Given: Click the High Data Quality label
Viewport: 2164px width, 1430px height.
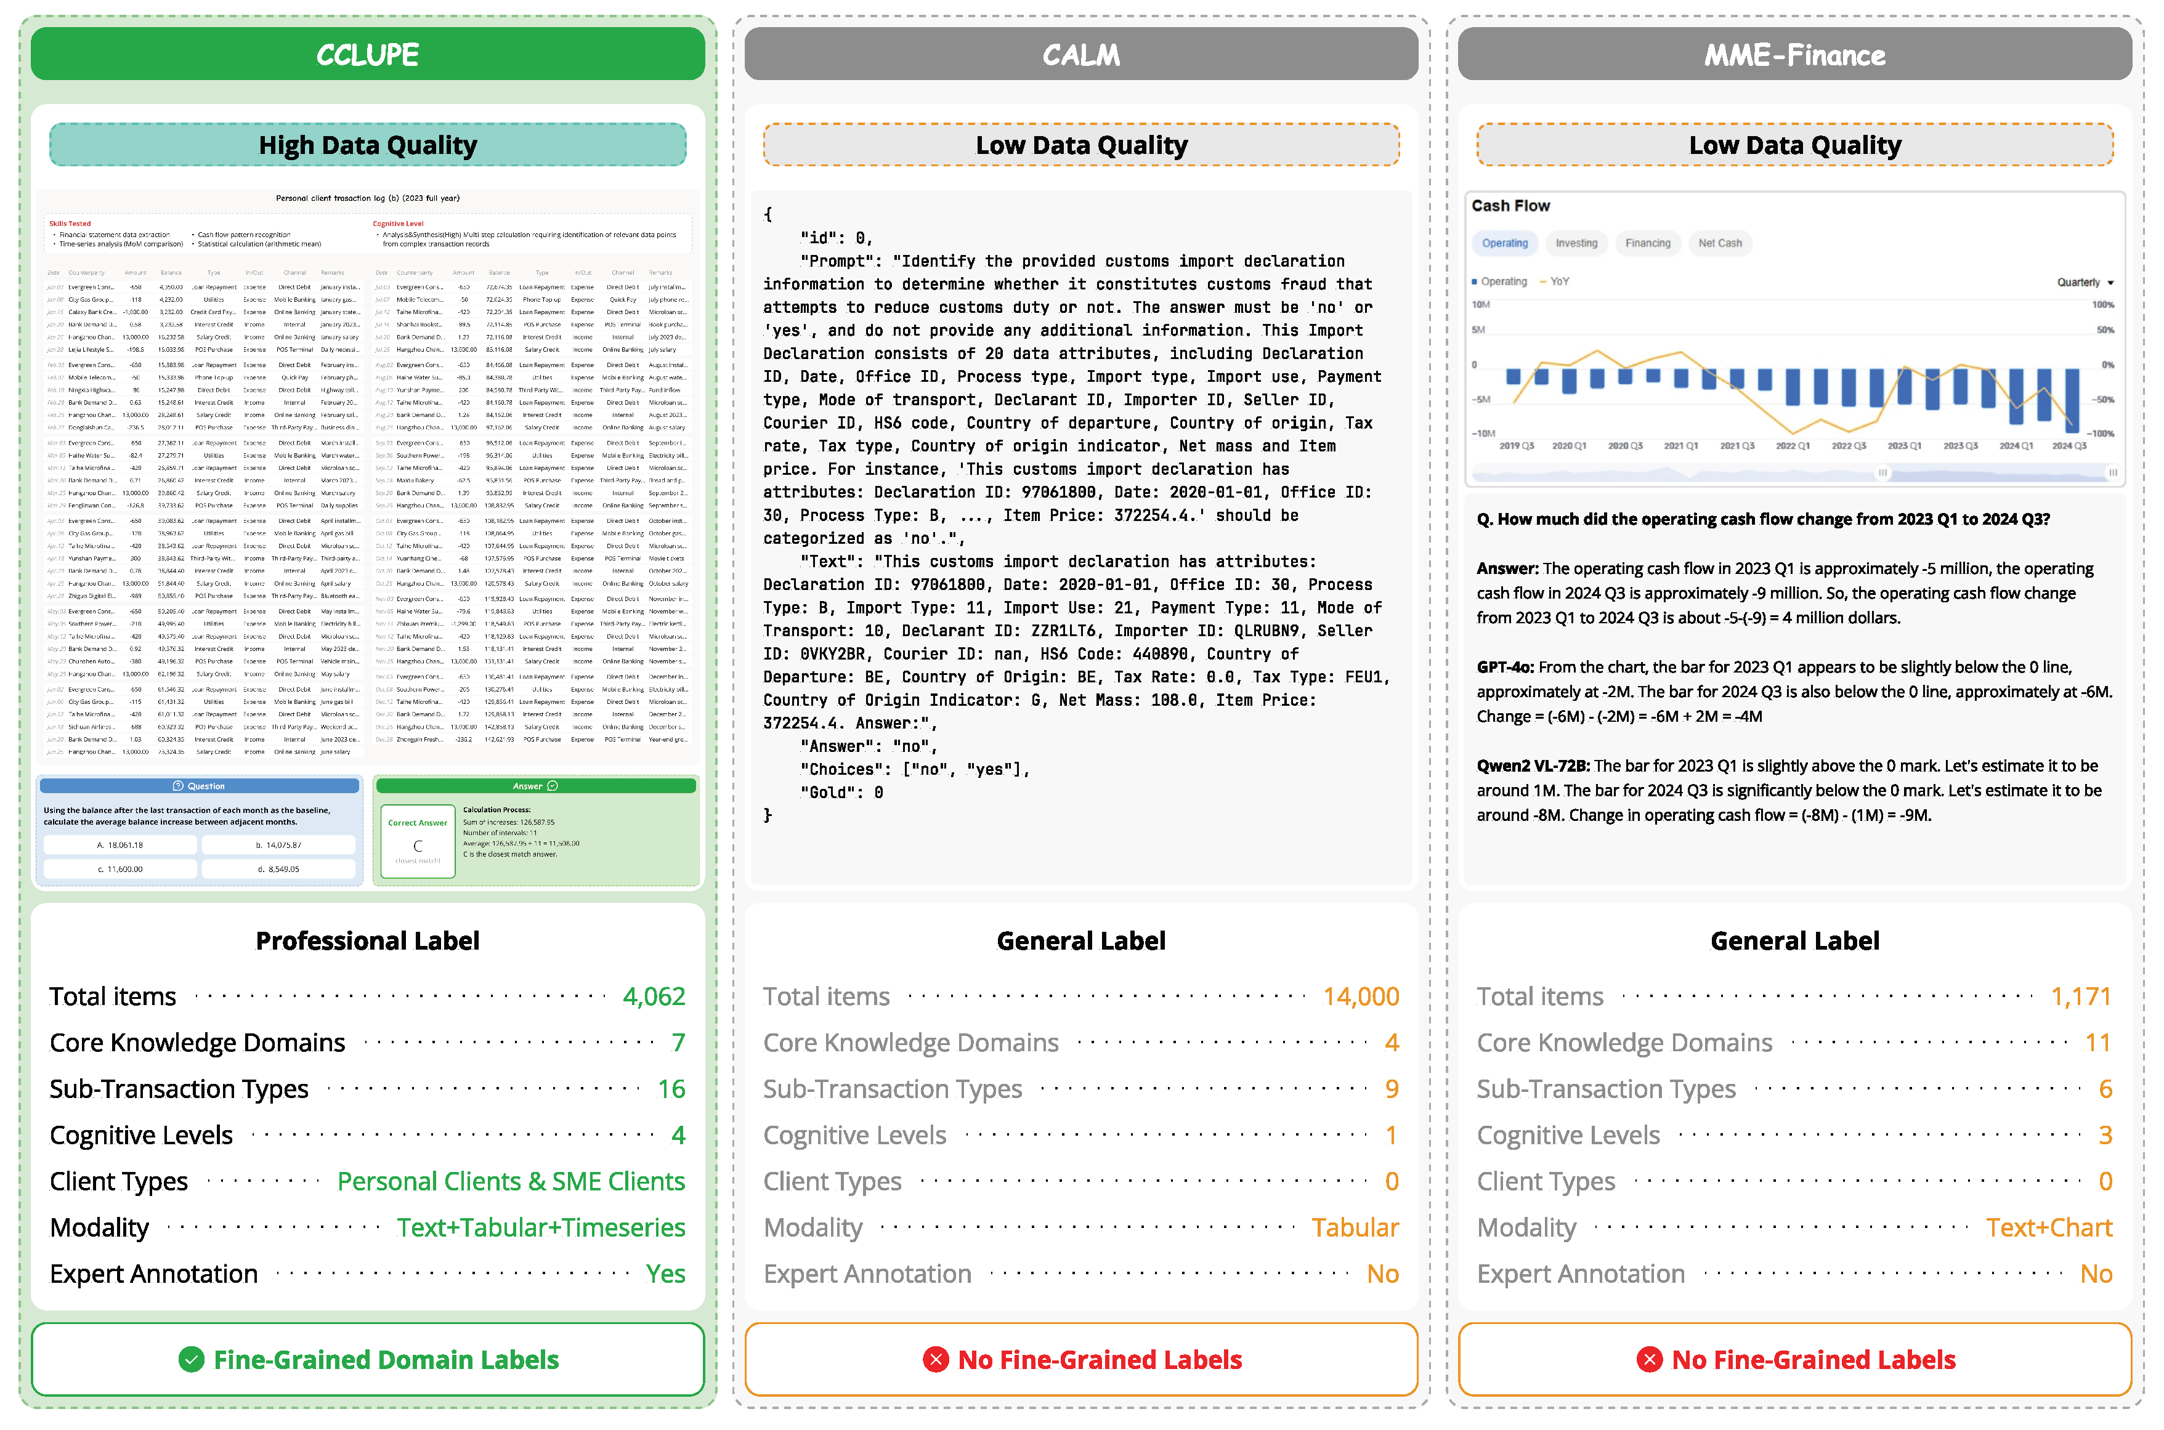Looking at the screenshot, I should pyautogui.click(x=368, y=145).
